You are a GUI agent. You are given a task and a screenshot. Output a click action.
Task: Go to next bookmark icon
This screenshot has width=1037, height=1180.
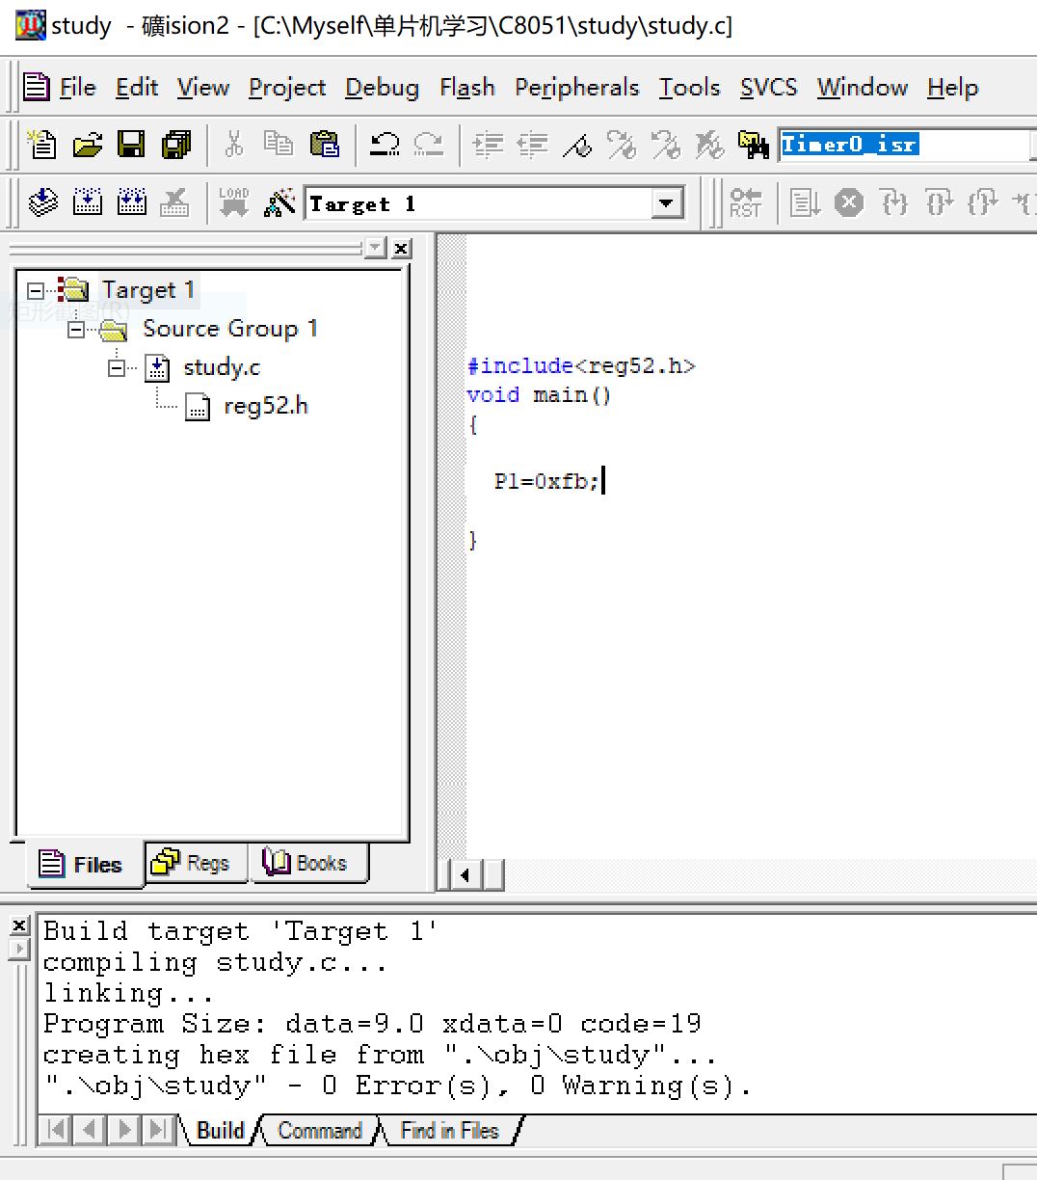coord(622,146)
